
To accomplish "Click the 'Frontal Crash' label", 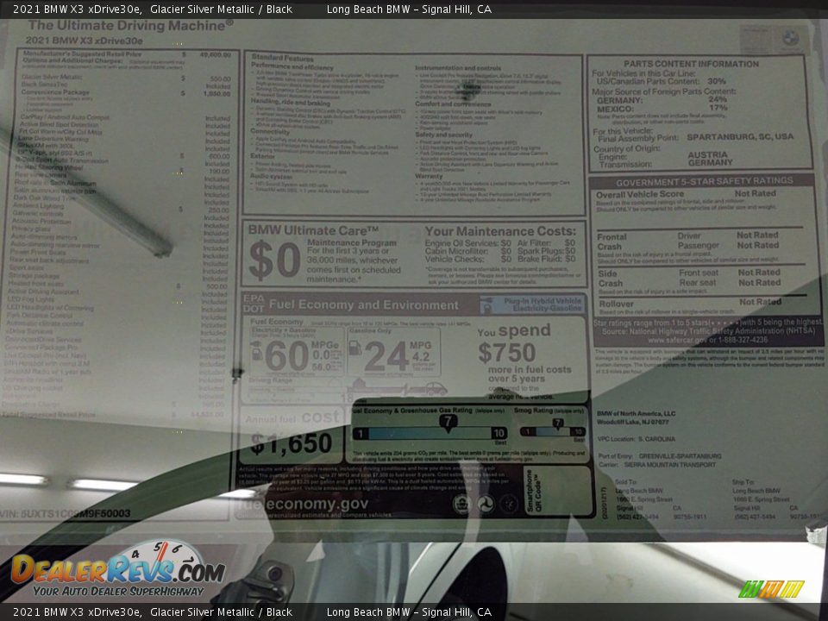I will 612,241.
